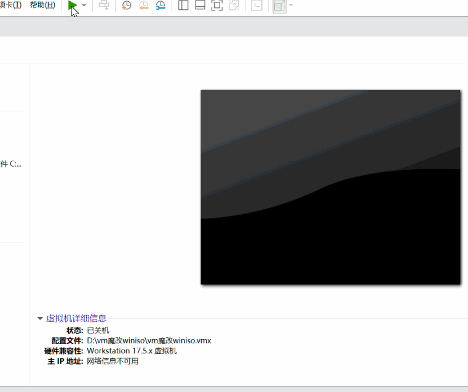Click the 主 IP 地址: label
This screenshot has height=392, width=468.
pyautogui.click(x=65, y=361)
